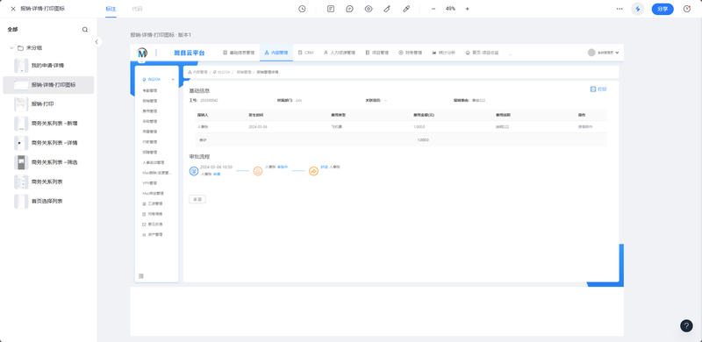Click the thumbnail of 我的申请-详情
The height and width of the screenshot is (342, 702).
pyautogui.click(x=21, y=66)
